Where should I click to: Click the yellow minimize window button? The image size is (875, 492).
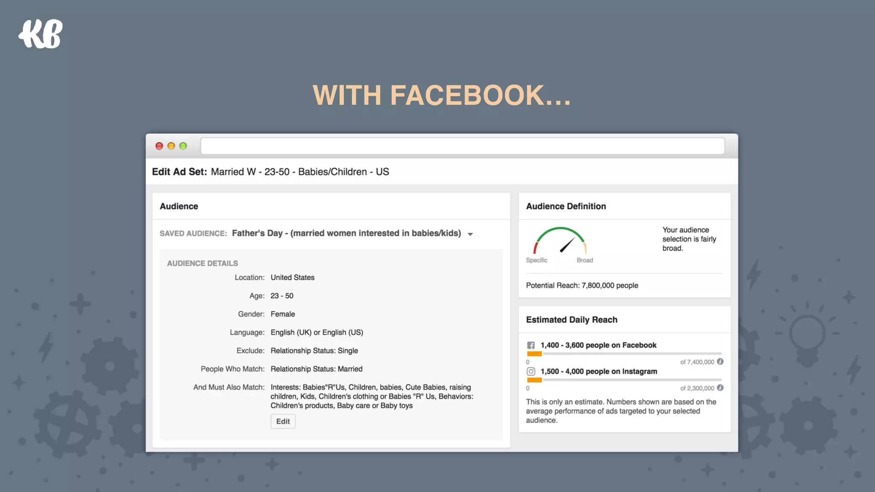click(171, 146)
